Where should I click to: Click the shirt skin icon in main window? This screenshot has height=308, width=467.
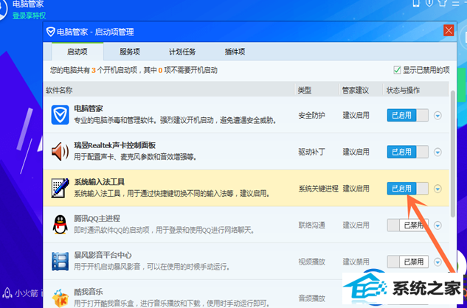[x=442, y=3]
